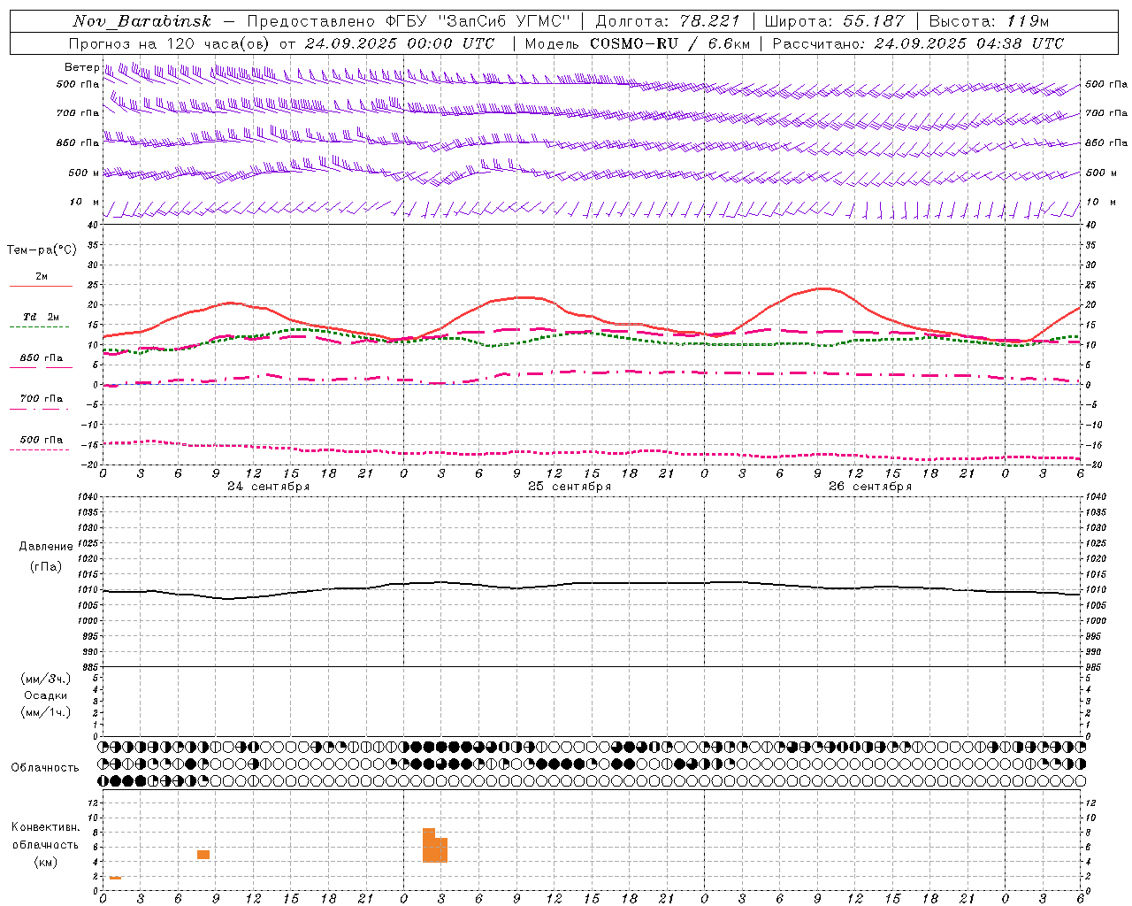Click the Ветер wind section label

(81, 67)
